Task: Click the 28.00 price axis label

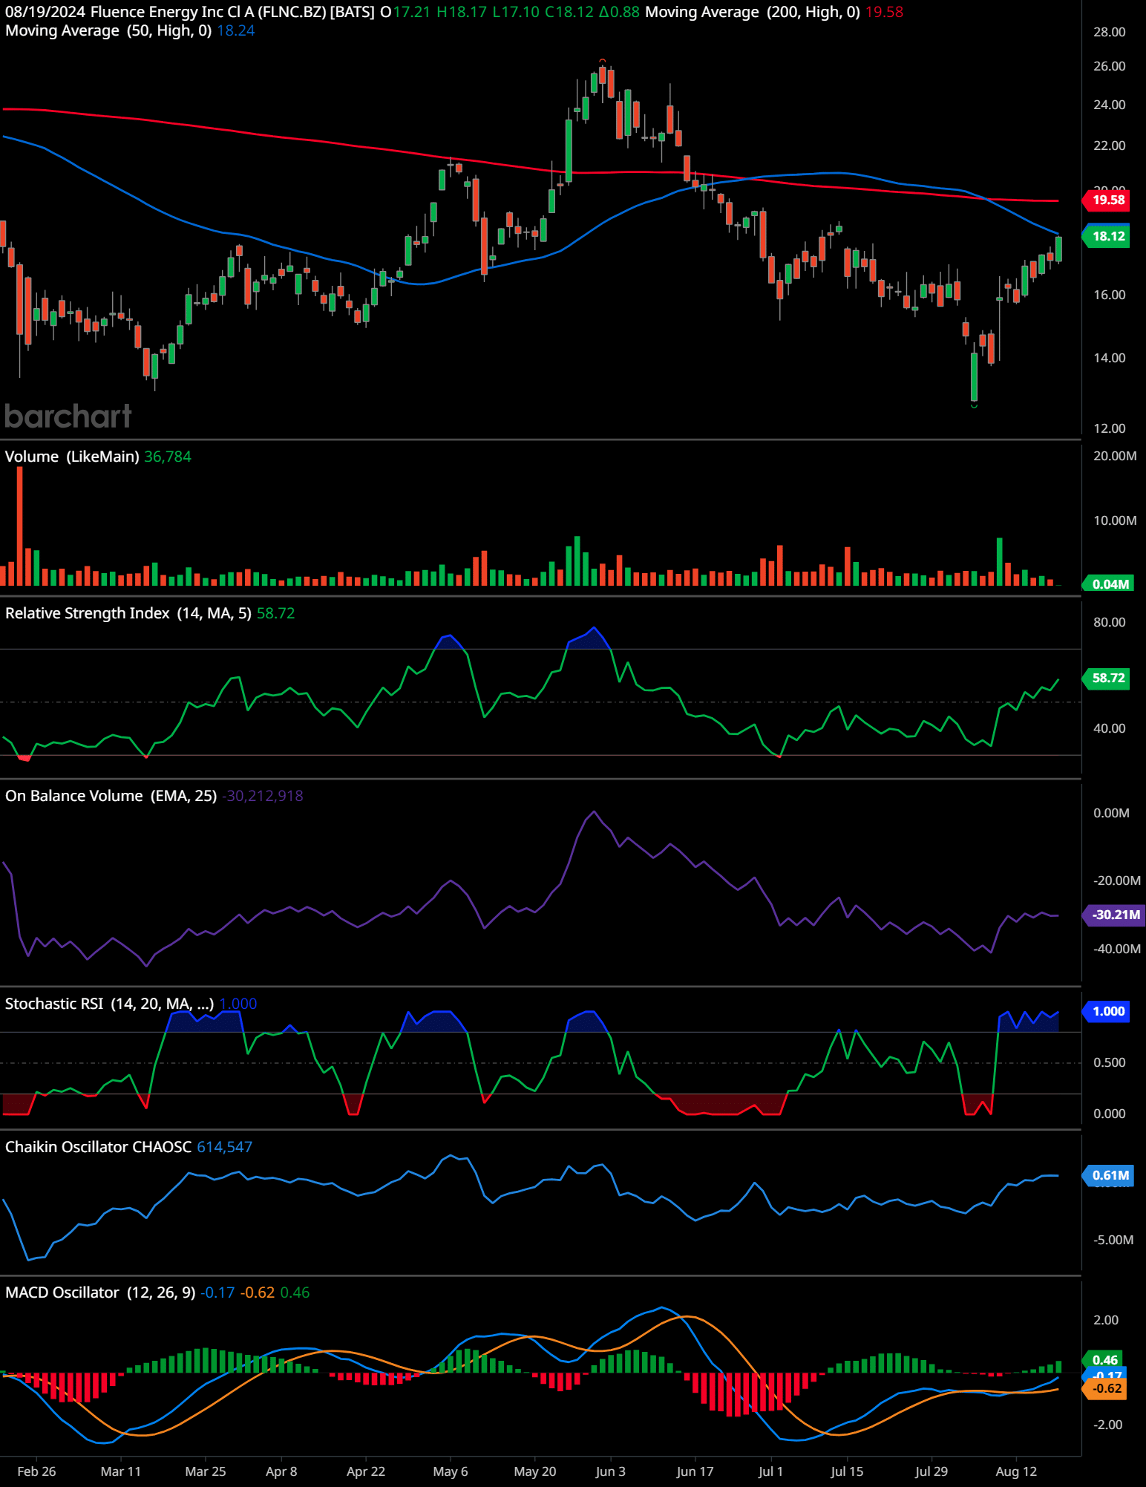Action: (x=1109, y=32)
